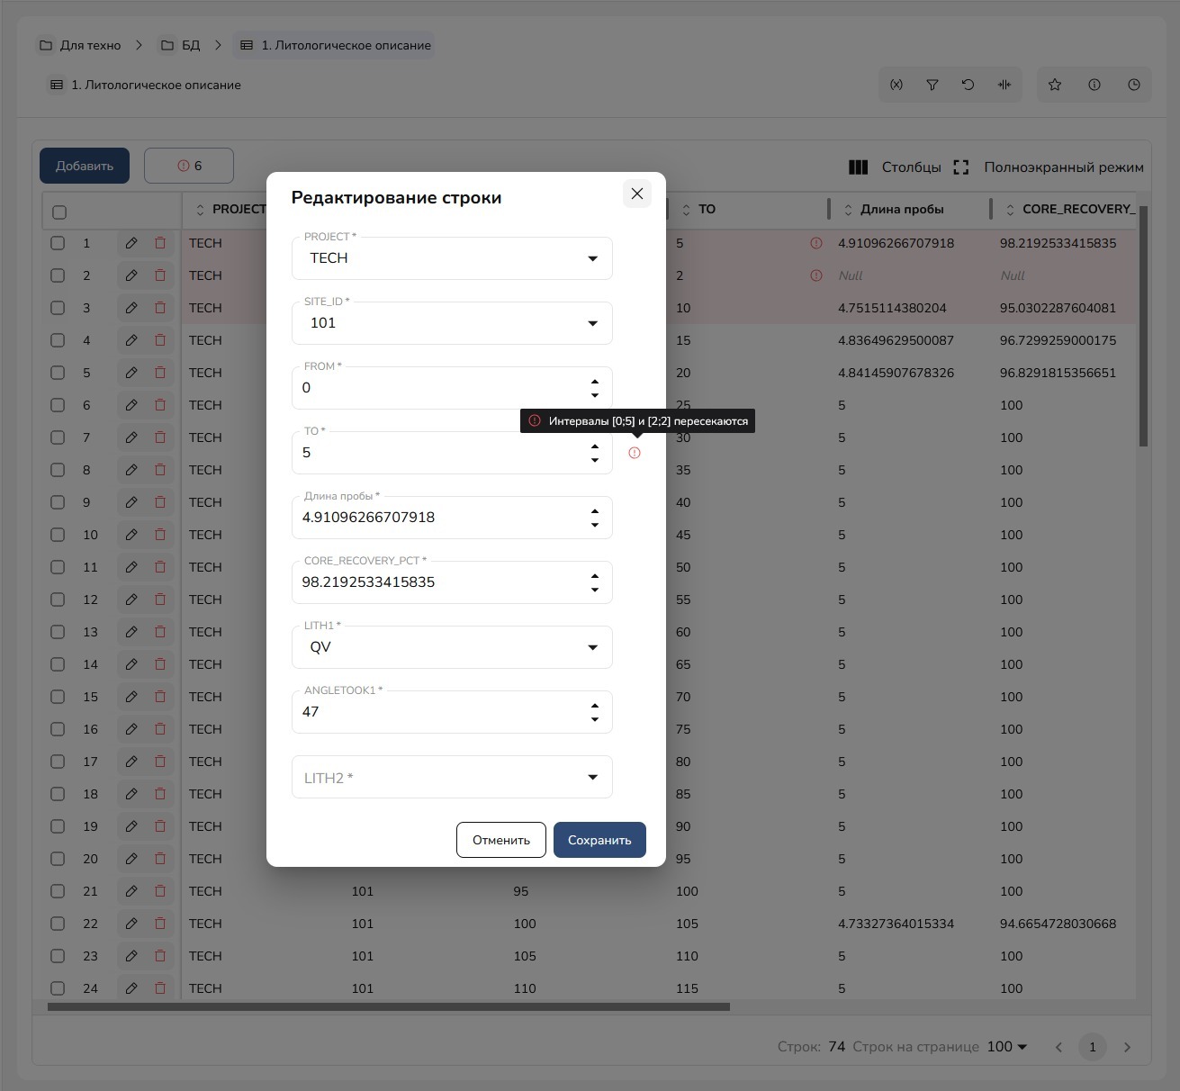Open the Для техно breadcrumb folder

(80, 45)
